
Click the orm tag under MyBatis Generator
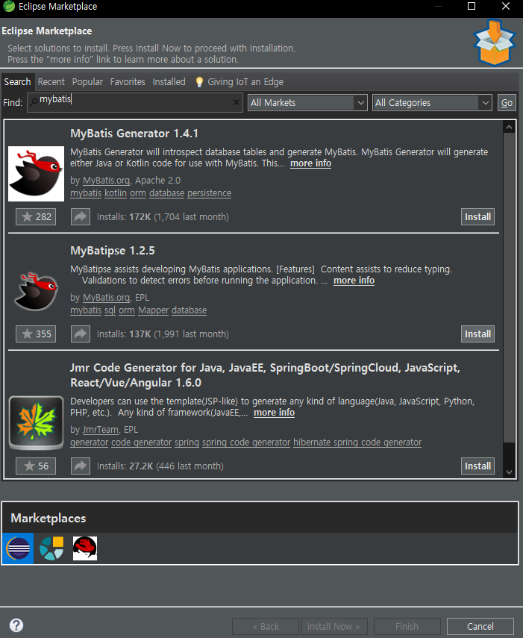[138, 193]
